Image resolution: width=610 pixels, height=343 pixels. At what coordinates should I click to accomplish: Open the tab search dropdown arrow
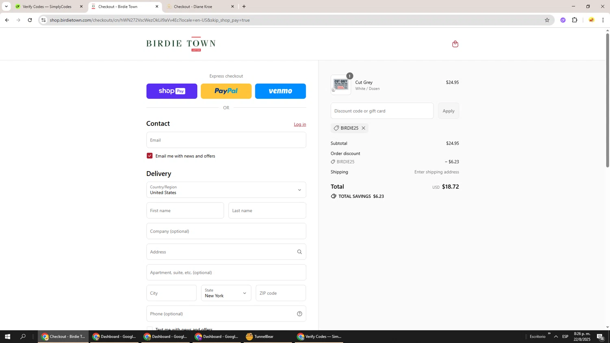pyautogui.click(x=6, y=7)
